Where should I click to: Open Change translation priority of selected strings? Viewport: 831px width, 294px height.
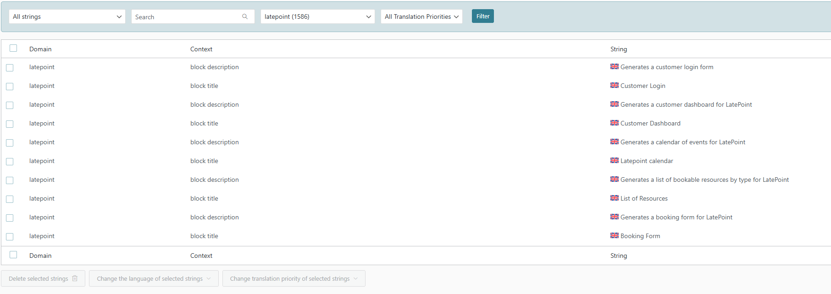(294, 278)
